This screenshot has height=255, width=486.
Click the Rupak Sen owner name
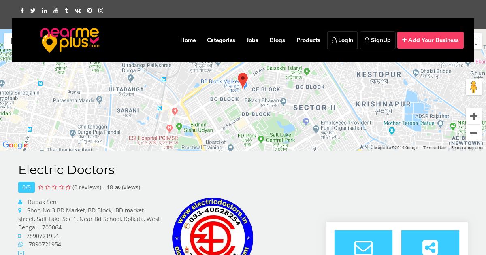click(42, 202)
